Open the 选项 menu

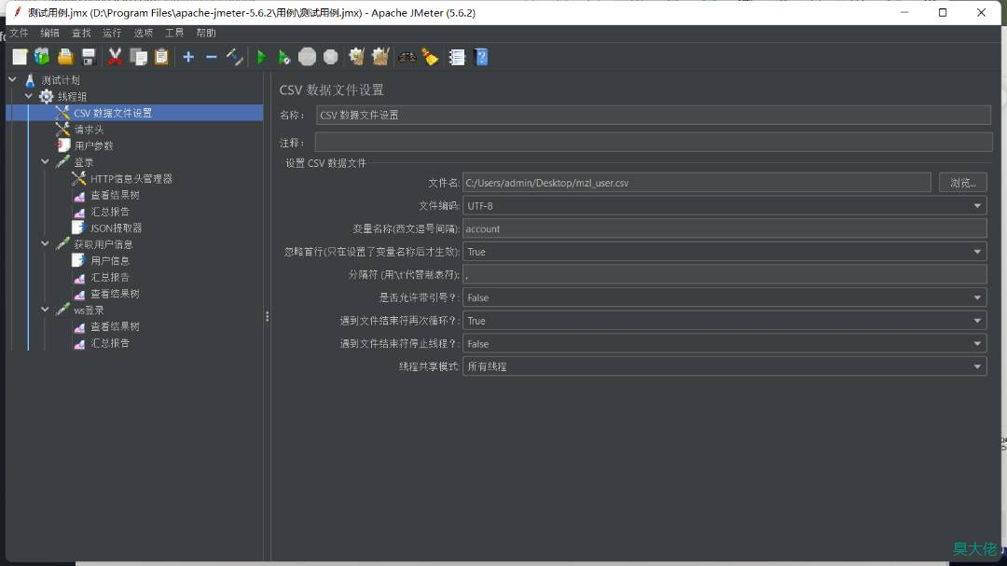click(x=144, y=33)
